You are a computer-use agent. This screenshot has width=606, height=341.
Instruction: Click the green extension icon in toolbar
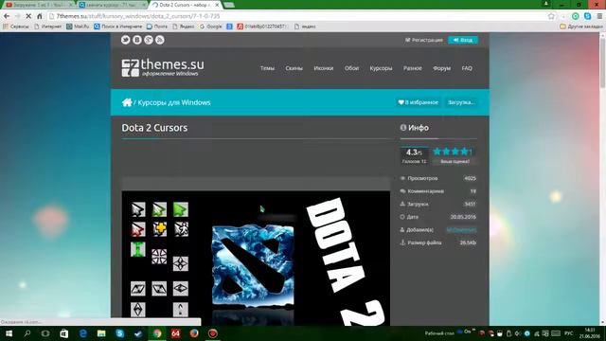tap(576, 16)
